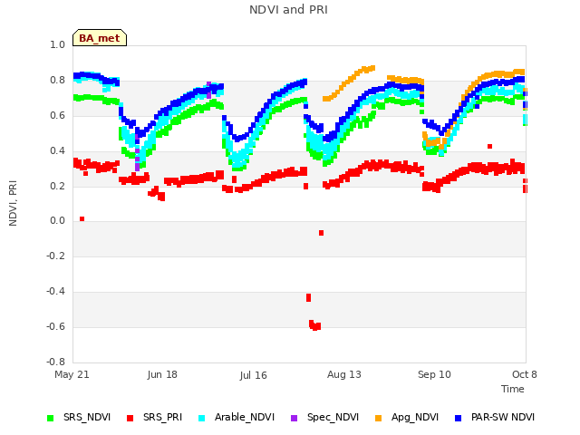Toggle the SRS_NDVI series legend label
This screenshot has width=580, height=435.
[87, 417]
